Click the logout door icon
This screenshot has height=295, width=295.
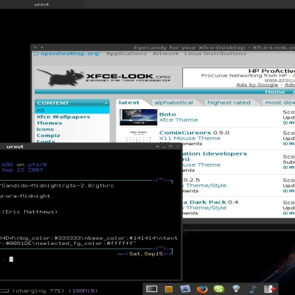pyautogui.click(x=269, y=289)
